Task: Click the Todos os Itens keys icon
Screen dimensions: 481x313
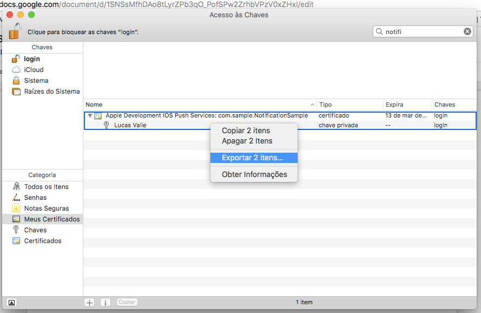Action: [x=16, y=186]
